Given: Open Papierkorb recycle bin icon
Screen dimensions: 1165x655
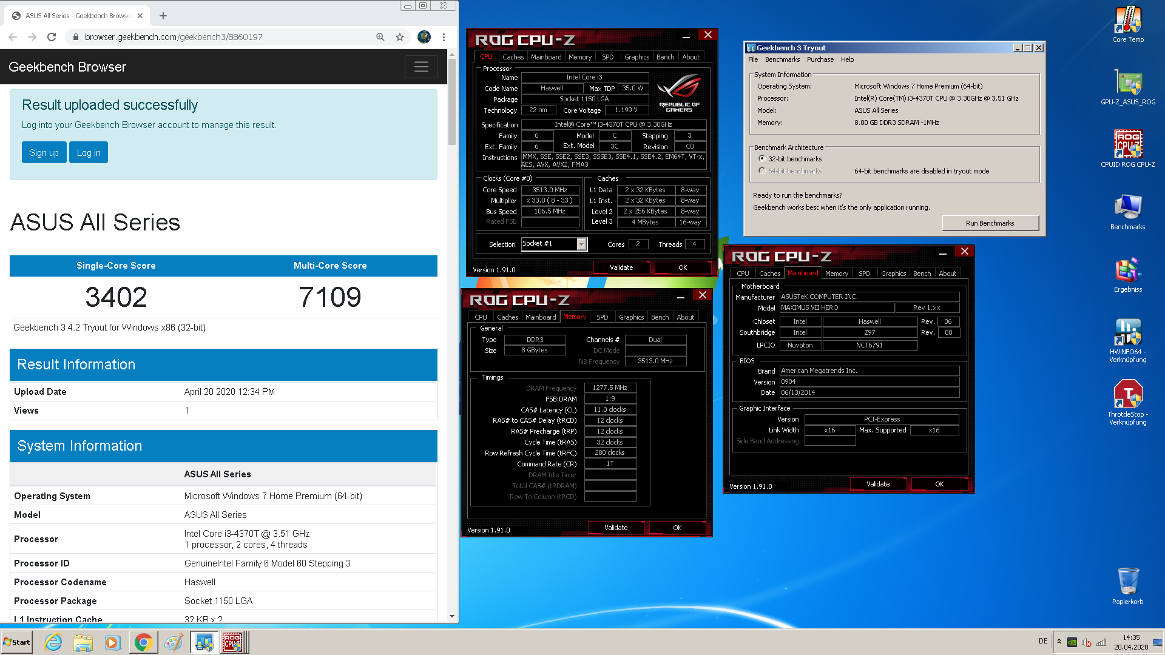Looking at the screenshot, I should (x=1127, y=586).
